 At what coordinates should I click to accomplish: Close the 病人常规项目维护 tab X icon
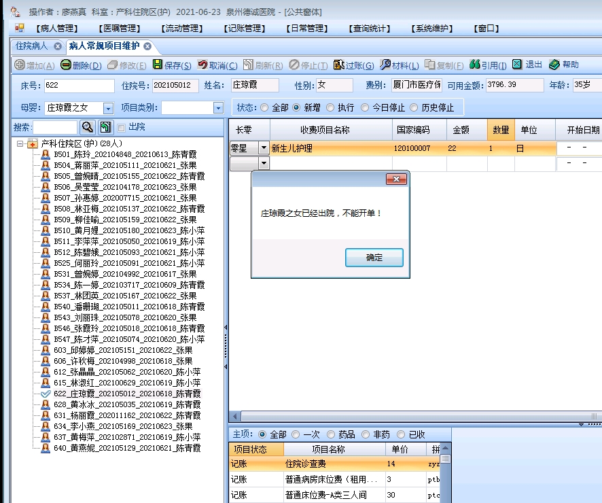click(147, 46)
